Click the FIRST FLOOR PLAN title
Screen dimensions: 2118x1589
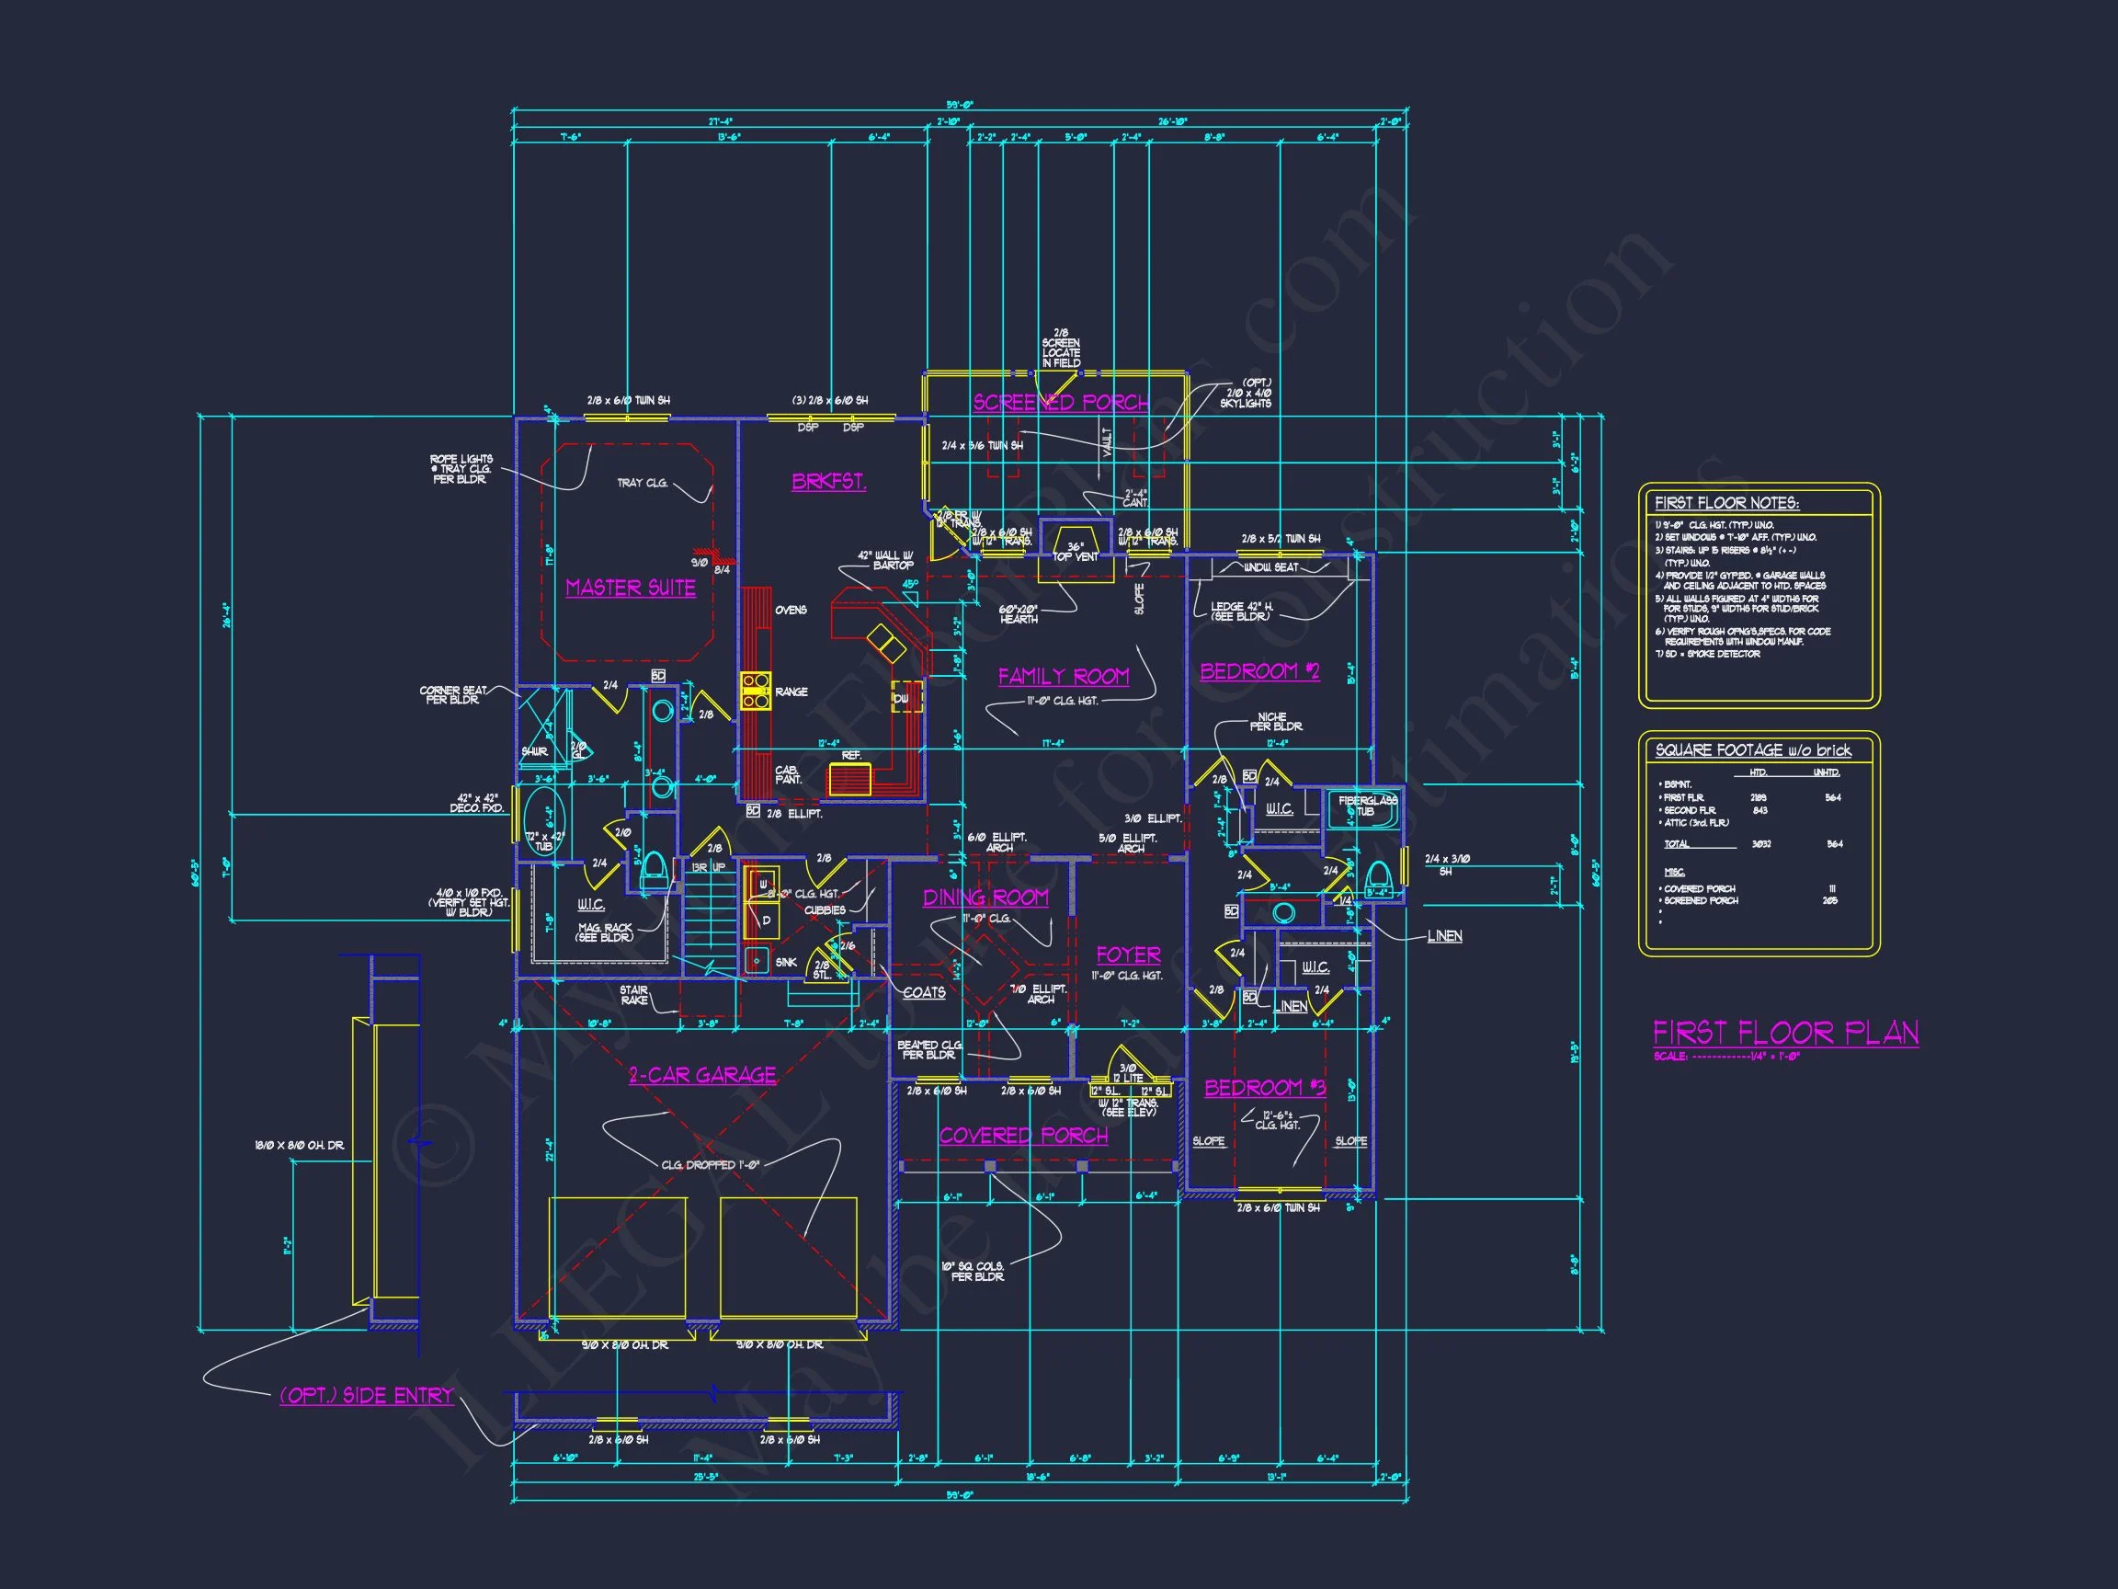point(1785,1033)
